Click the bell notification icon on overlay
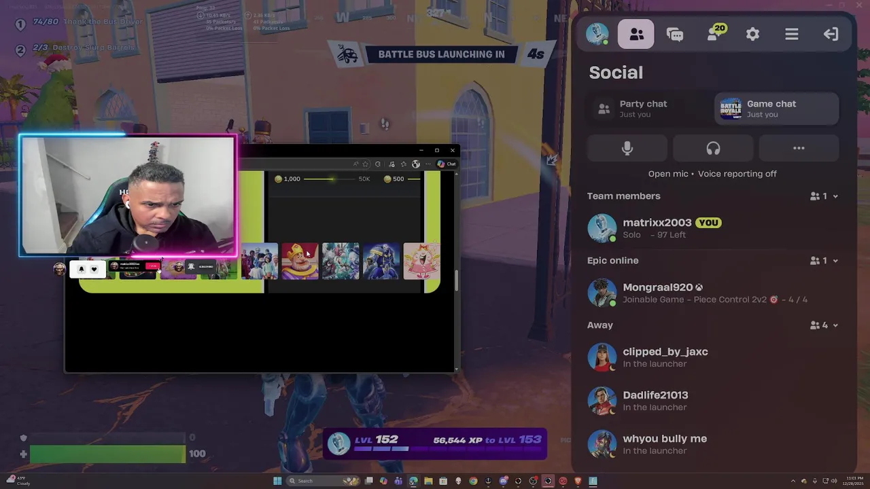 pos(82,269)
